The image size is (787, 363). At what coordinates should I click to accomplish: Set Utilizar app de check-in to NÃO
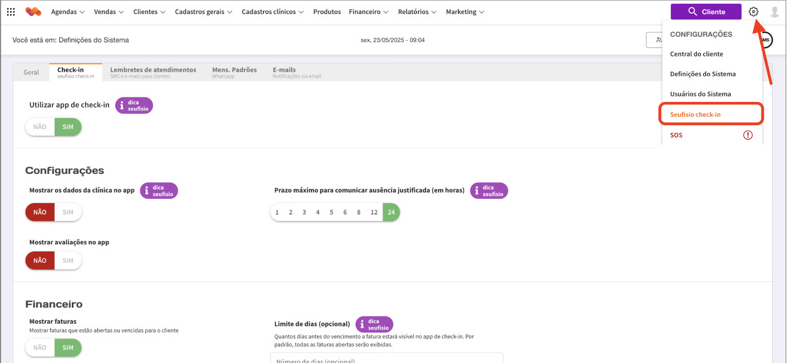(x=40, y=127)
